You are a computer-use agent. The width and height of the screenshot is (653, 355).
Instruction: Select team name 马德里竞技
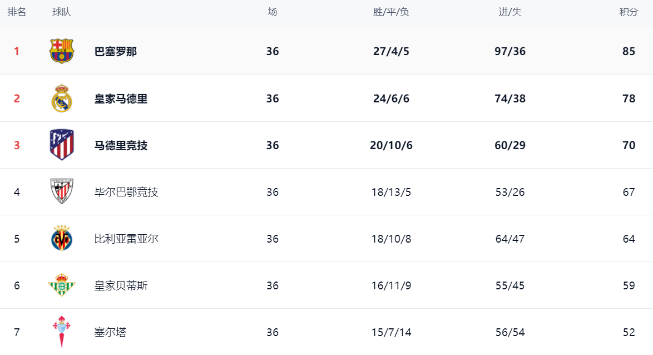point(121,145)
